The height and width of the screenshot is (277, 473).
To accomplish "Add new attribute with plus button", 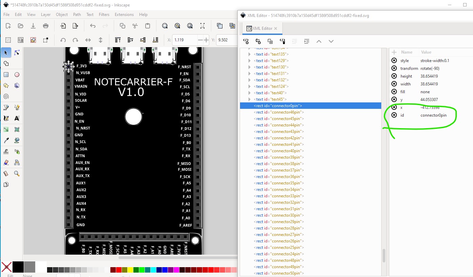I will [394, 52].
